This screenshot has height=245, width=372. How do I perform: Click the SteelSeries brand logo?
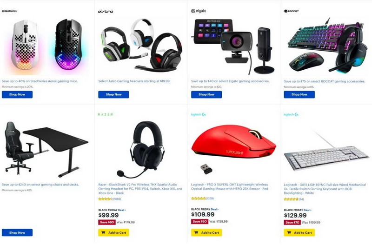tap(9, 11)
